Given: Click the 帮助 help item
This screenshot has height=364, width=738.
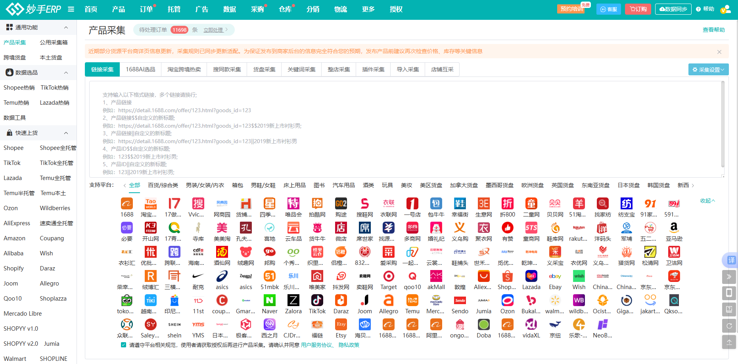Looking at the screenshot, I should 705,9.
